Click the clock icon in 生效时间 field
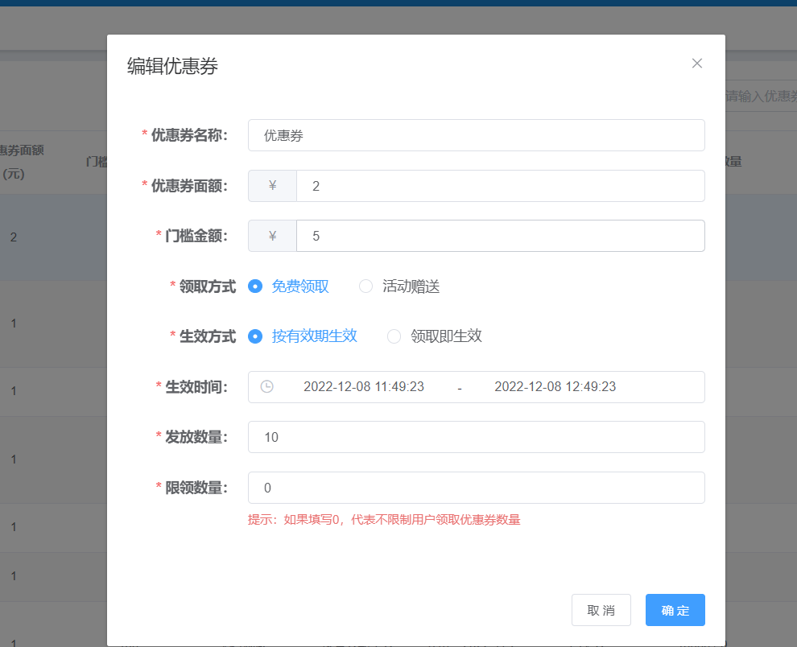 click(266, 387)
